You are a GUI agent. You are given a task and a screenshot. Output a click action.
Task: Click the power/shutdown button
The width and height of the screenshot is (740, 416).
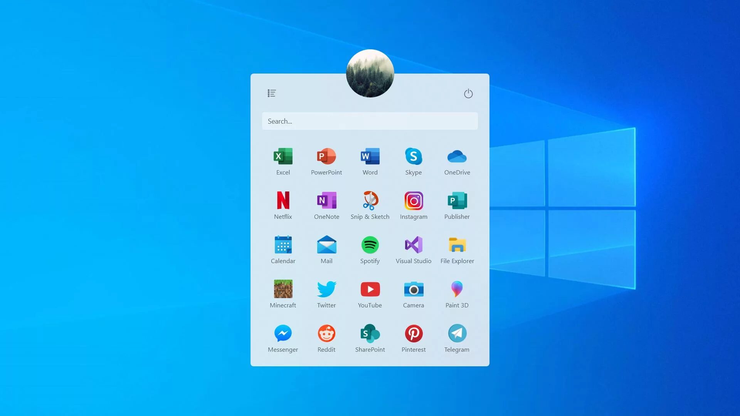point(468,94)
